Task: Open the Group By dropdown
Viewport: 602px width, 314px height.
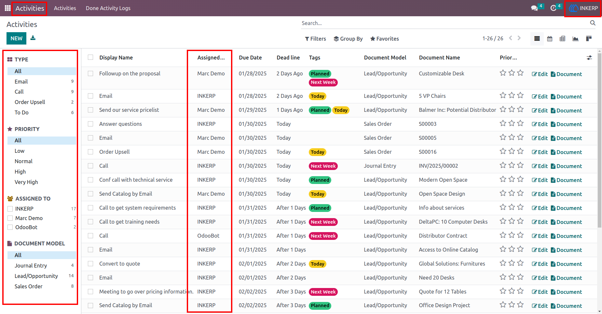Action: tap(348, 39)
